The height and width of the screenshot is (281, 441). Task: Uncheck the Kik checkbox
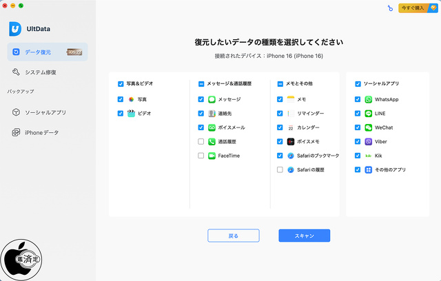pos(358,156)
